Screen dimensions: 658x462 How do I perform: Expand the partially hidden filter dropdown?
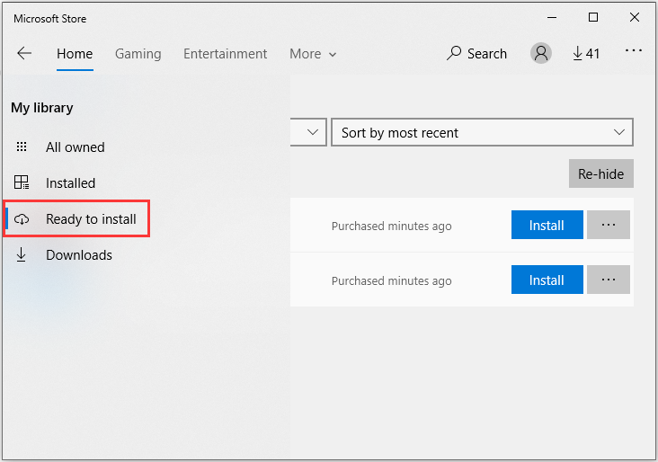(x=307, y=133)
